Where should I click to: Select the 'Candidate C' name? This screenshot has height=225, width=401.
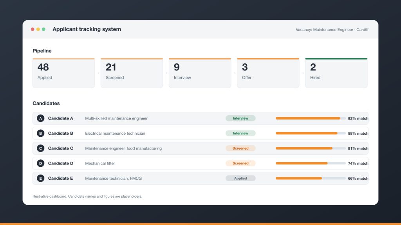61,148
